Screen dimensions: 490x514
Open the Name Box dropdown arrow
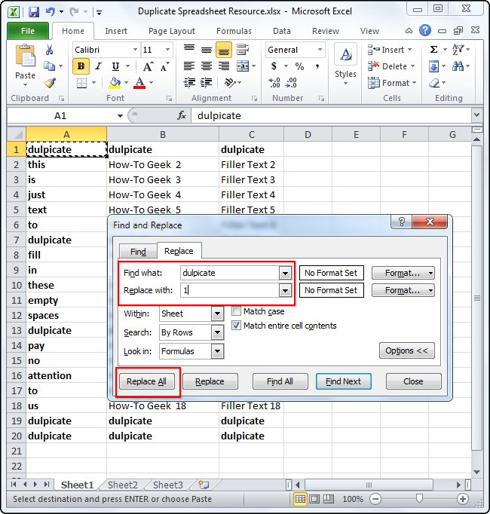click(x=120, y=116)
